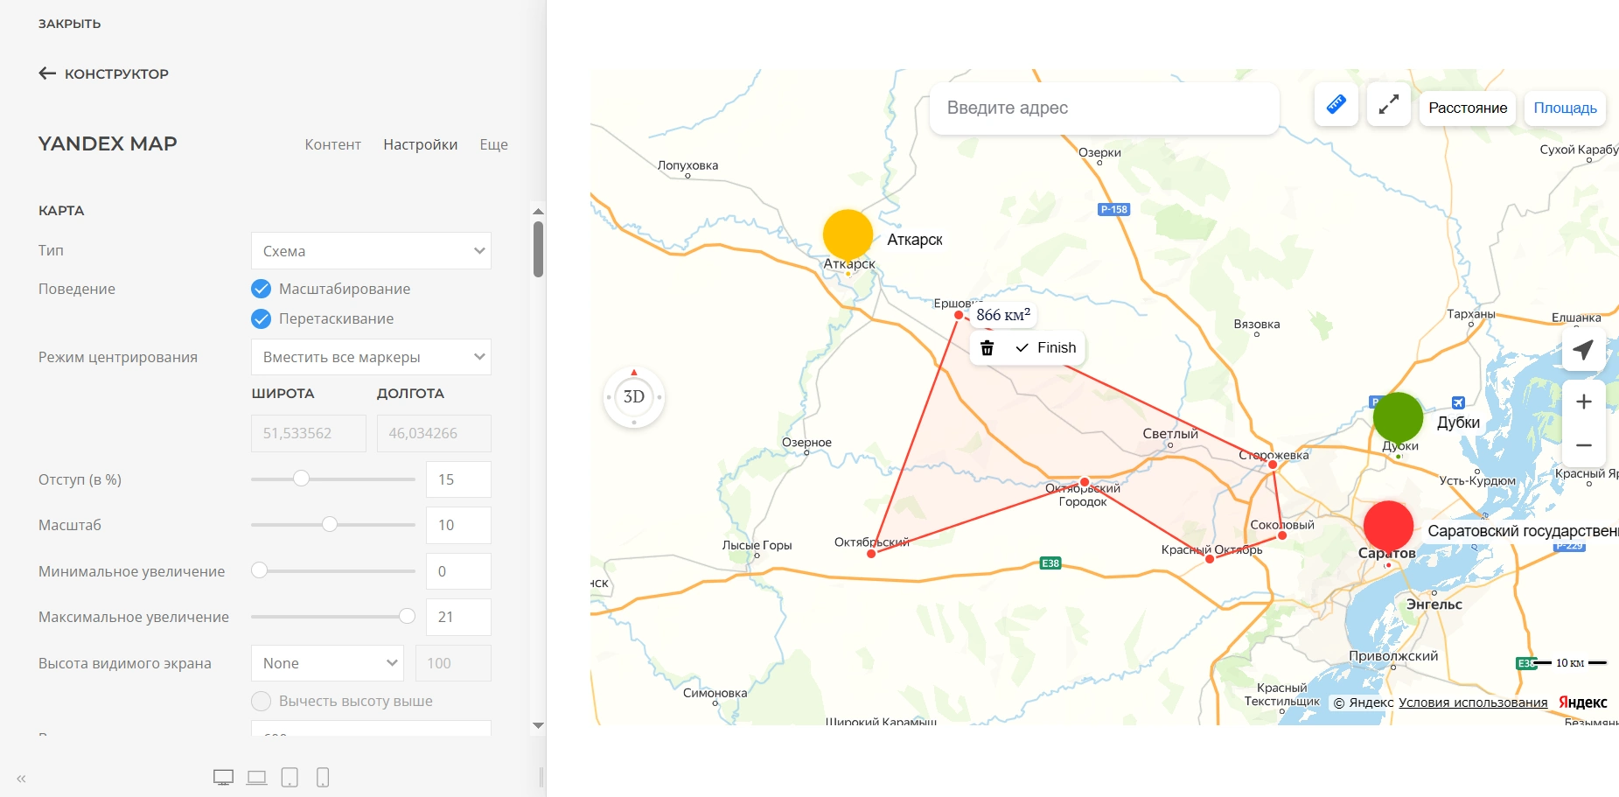Open the Еще tab

click(493, 144)
